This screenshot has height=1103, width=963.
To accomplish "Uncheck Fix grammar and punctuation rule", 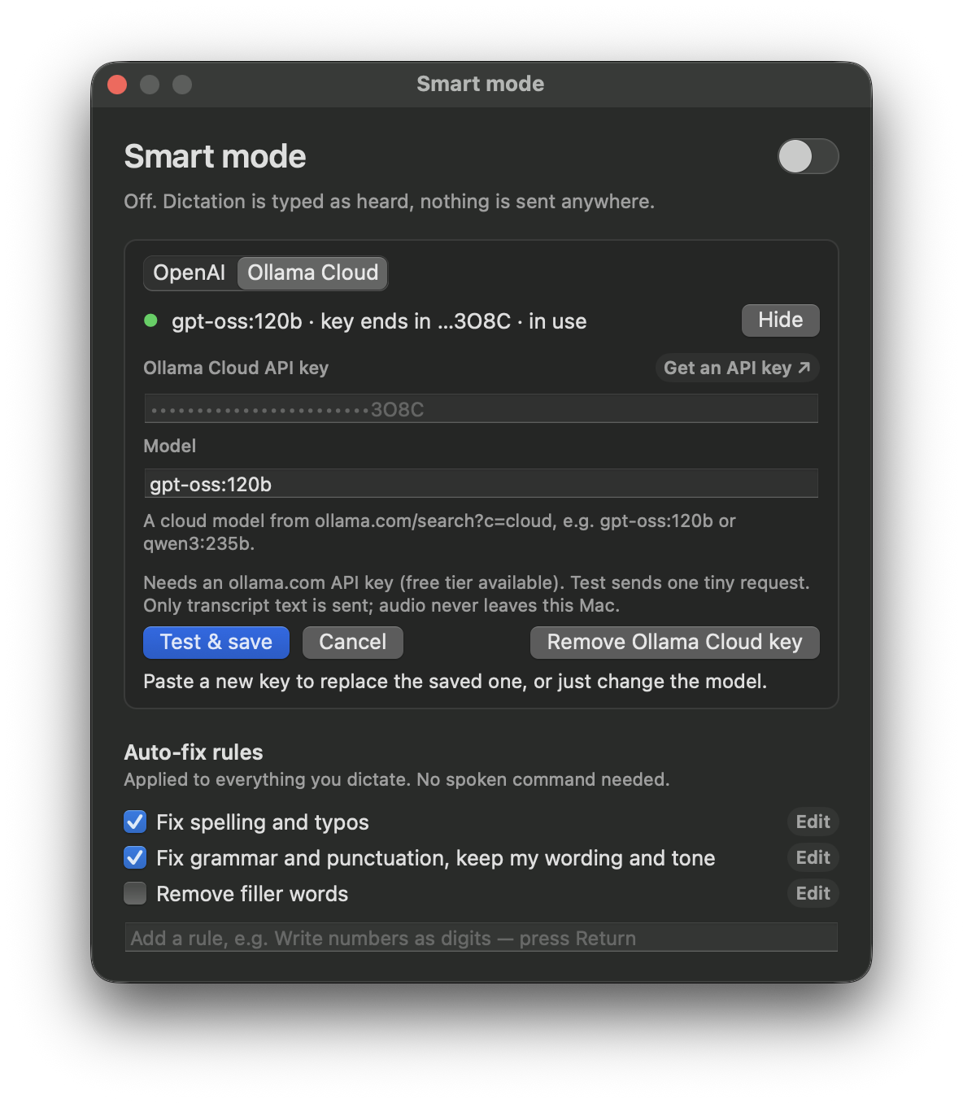I will [135, 857].
